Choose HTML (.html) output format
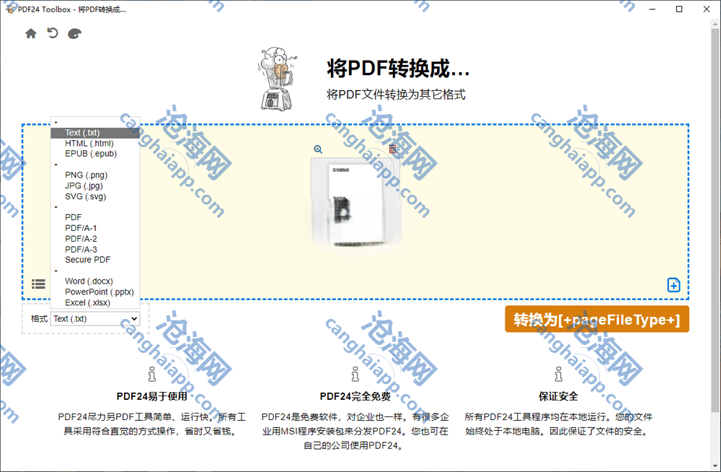 (89, 144)
